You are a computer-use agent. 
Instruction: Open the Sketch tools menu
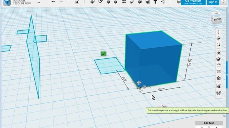[x=100, y=2]
